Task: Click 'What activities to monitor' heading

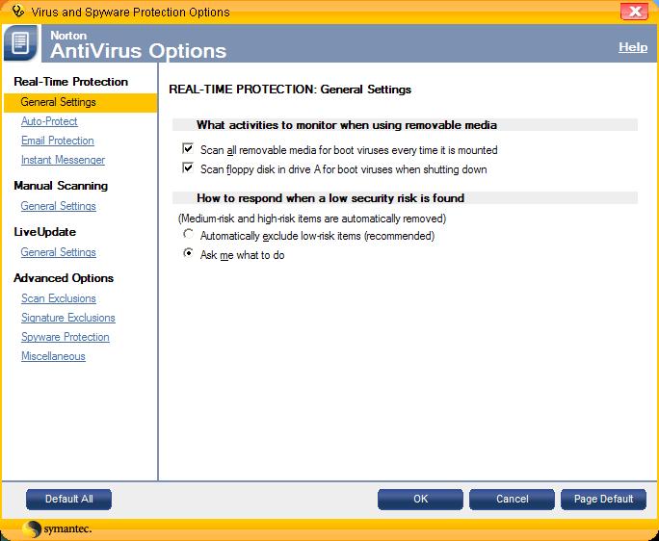Action: pyautogui.click(x=347, y=125)
